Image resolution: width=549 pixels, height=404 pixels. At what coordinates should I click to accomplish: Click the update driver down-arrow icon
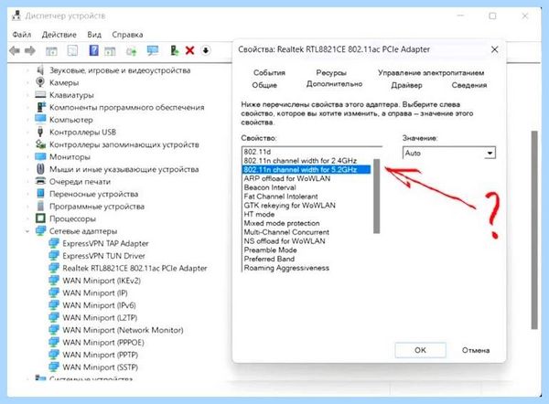tap(206, 50)
